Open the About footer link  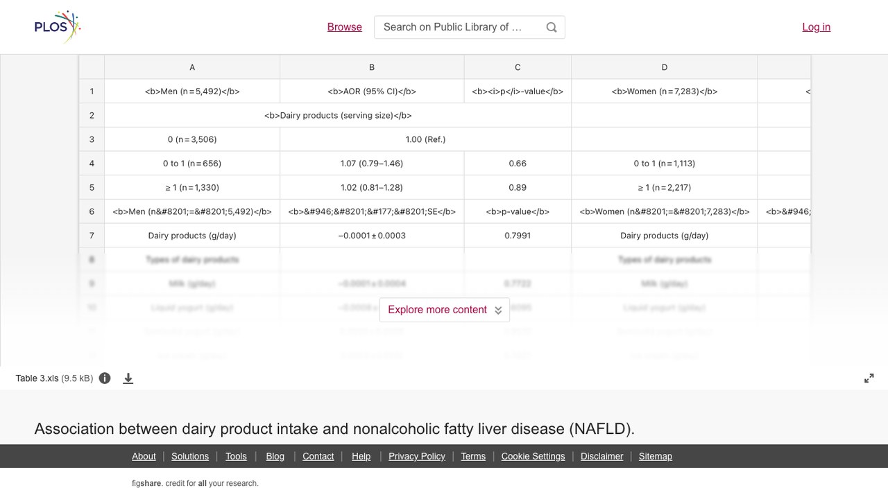click(144, 456)
